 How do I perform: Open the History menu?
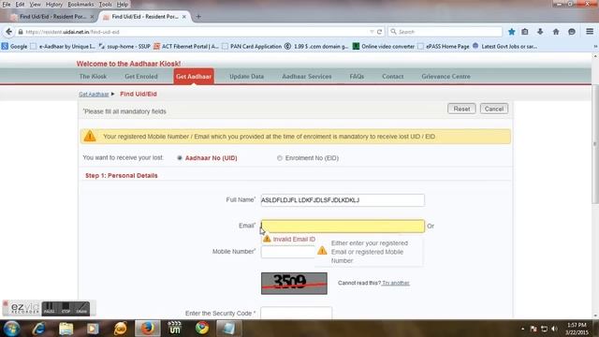(x=54, y=4)
